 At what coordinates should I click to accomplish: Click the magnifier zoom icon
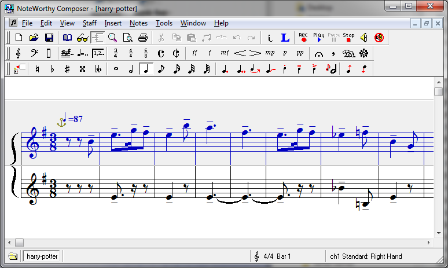click(112, 38)
